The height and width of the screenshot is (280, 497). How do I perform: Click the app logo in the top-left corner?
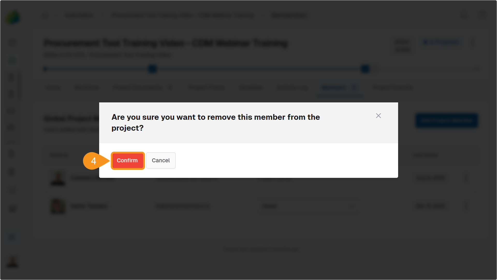tap(12, 16)
